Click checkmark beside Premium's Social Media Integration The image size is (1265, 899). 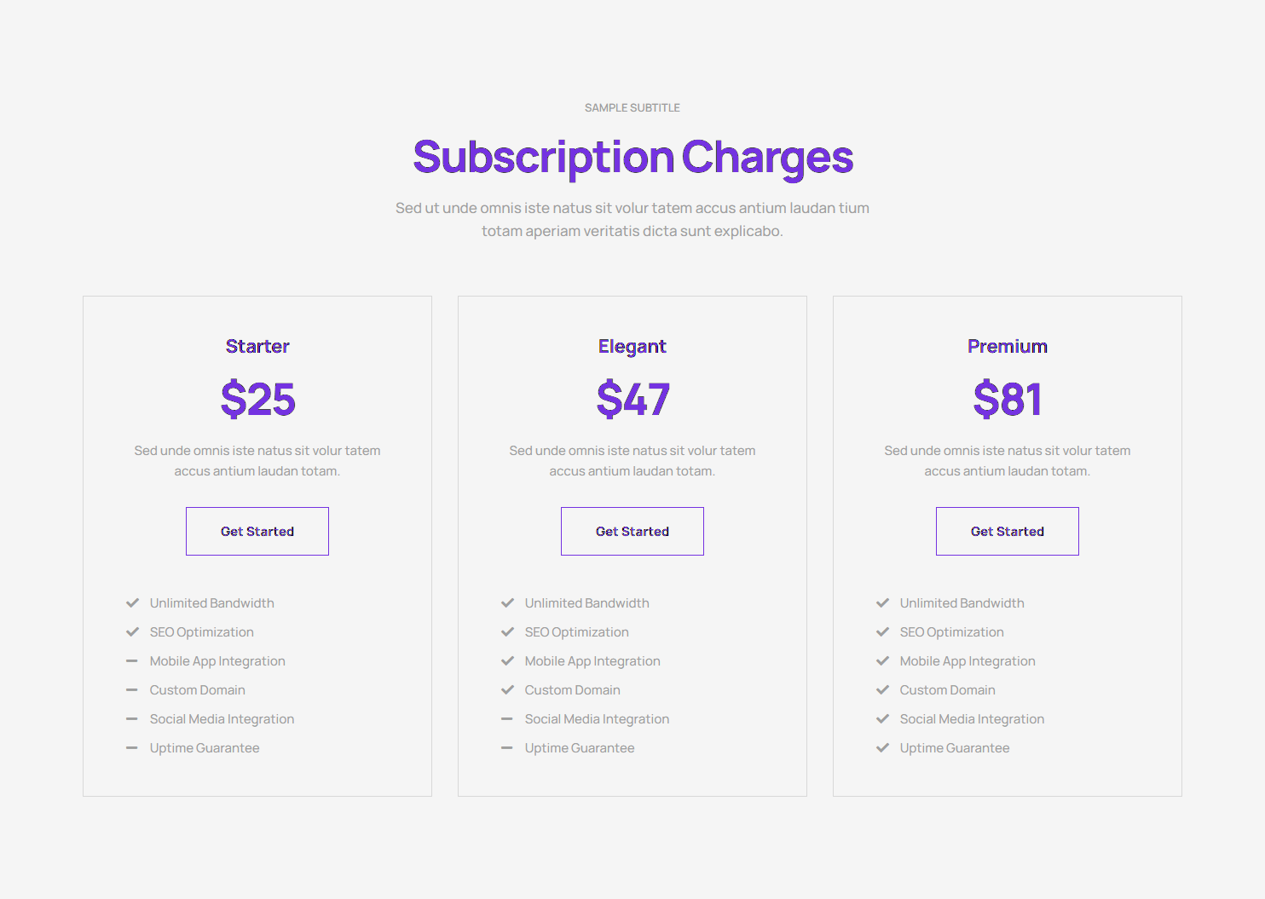coord(882,719)
